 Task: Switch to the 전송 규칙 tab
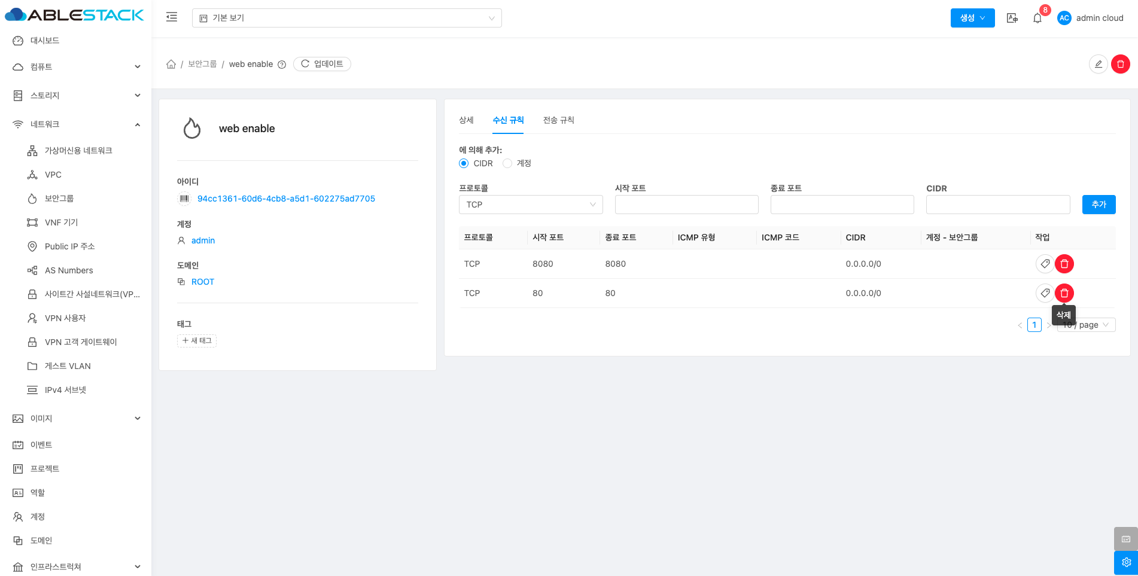coord(558,120)
